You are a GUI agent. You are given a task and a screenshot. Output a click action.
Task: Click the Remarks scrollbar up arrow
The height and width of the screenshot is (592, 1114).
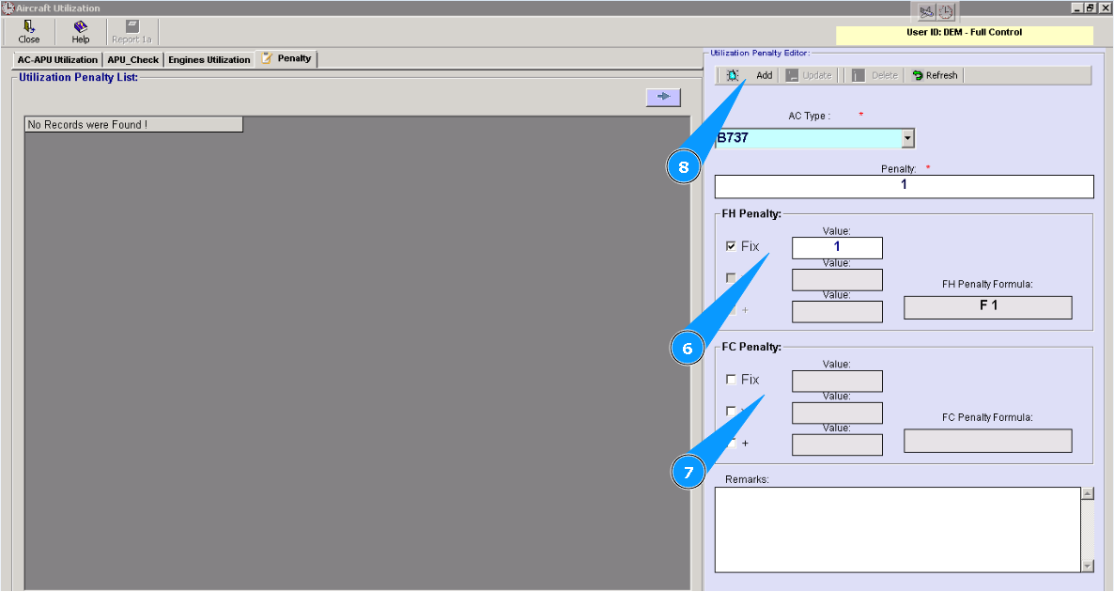(x=1088, y=493)
